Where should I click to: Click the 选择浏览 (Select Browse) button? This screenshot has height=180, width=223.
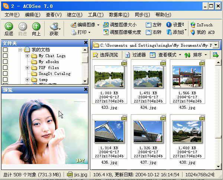tap(105, 55)
